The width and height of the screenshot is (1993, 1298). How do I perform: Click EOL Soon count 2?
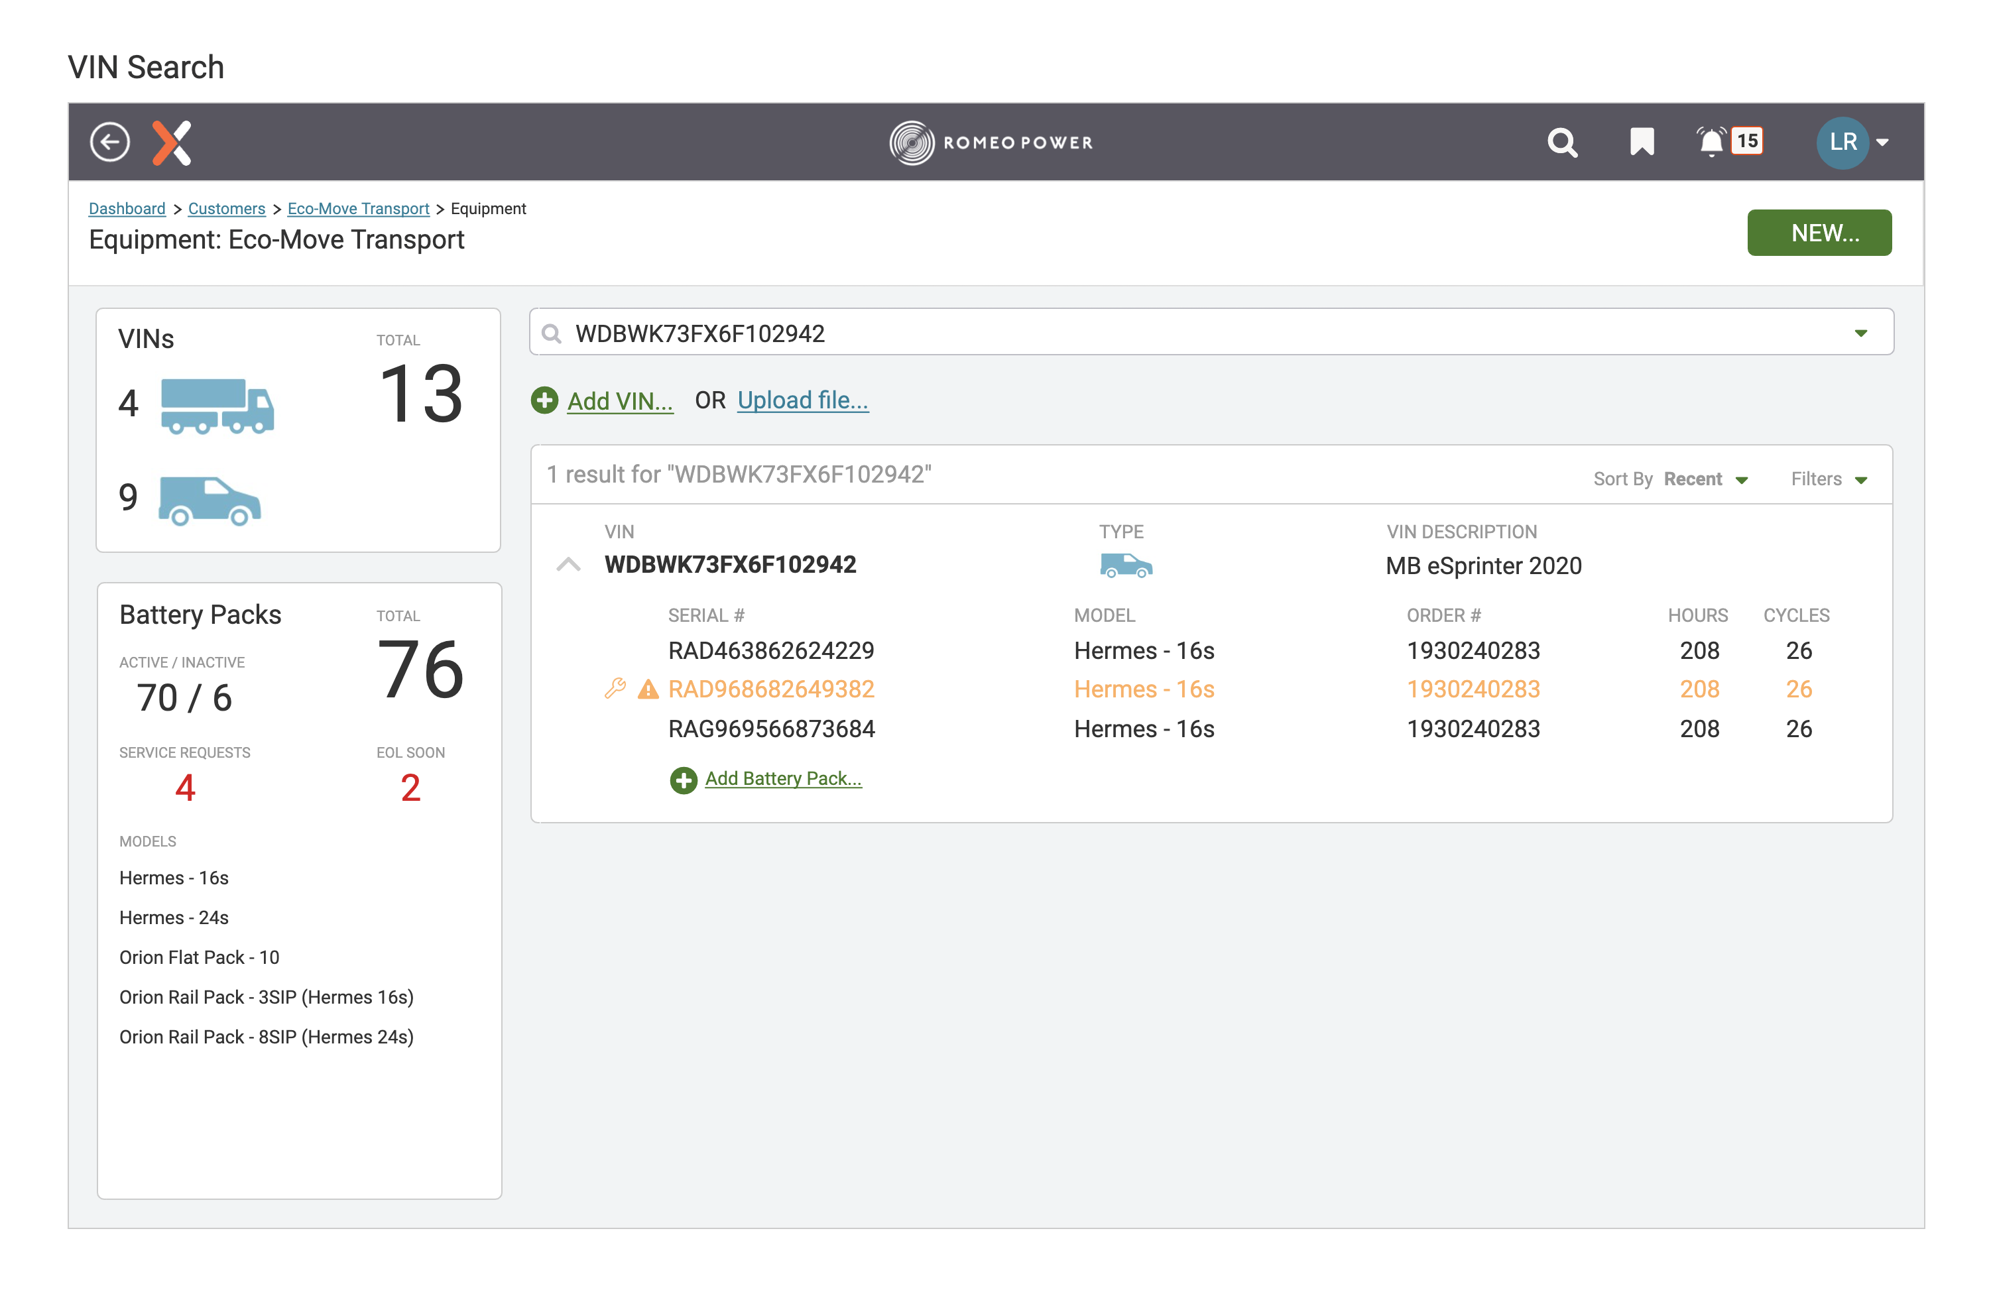coord(410,787)
